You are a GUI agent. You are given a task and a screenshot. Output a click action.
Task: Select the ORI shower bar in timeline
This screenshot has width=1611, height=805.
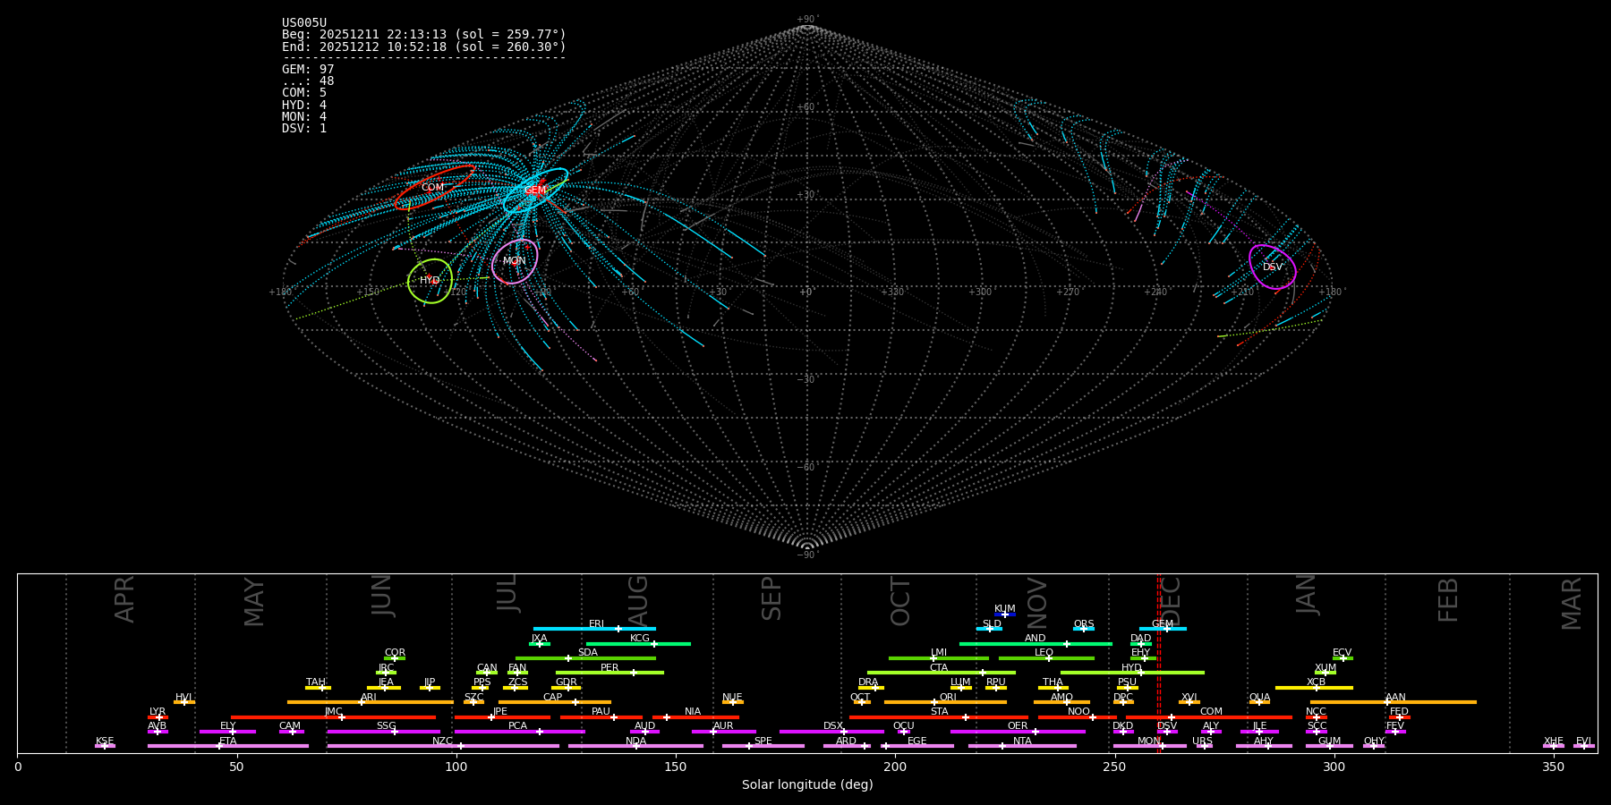[x=945, y=702]
